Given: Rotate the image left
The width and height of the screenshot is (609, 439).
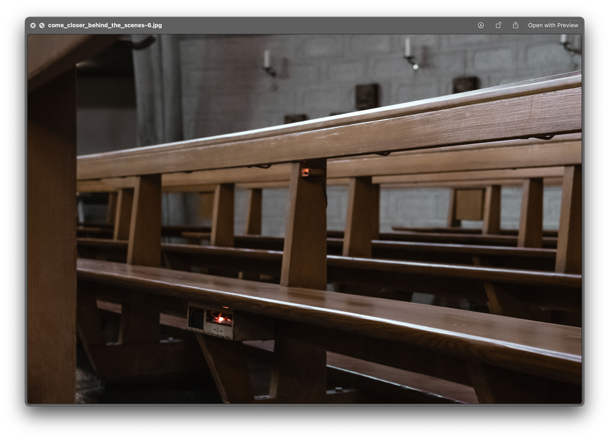Looking at the screenshot, I should 498,25.
